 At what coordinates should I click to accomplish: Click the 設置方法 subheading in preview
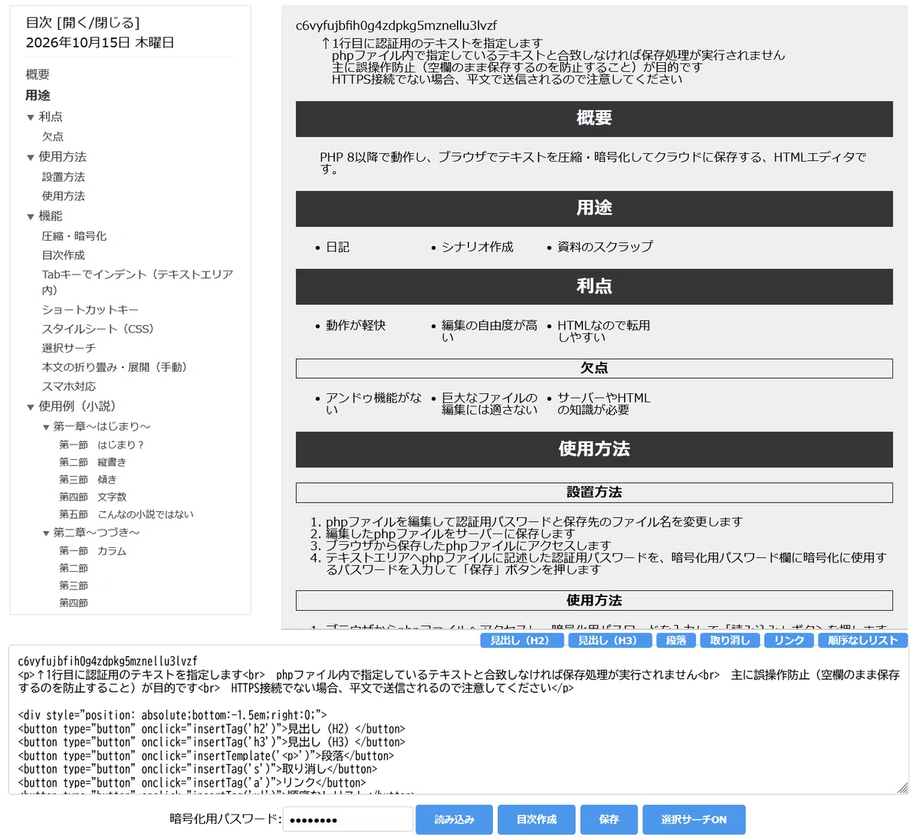pyautogui.click(x=594, y=492)
